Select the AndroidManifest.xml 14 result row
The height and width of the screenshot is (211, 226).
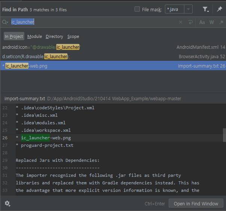pyautogui.click(x=113, y=47)
